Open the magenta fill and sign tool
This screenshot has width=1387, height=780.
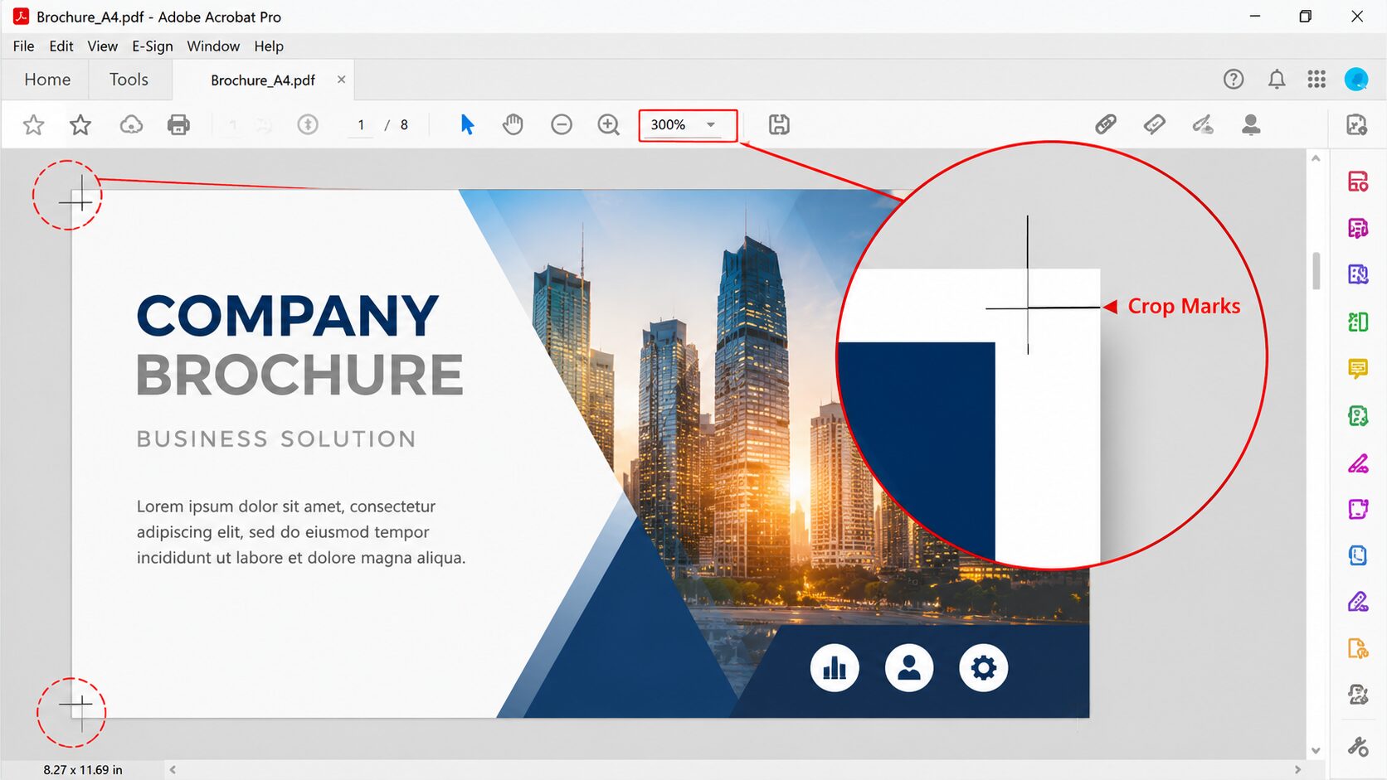1358,463
